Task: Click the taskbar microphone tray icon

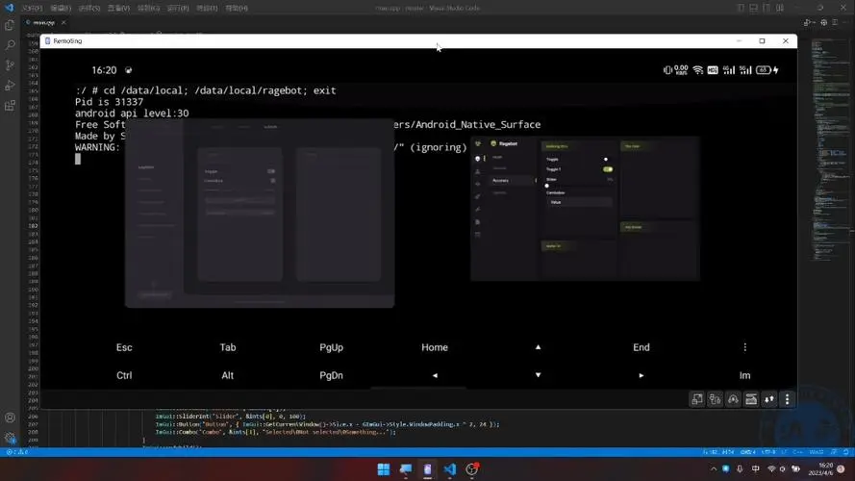Action: pos(740,469)
